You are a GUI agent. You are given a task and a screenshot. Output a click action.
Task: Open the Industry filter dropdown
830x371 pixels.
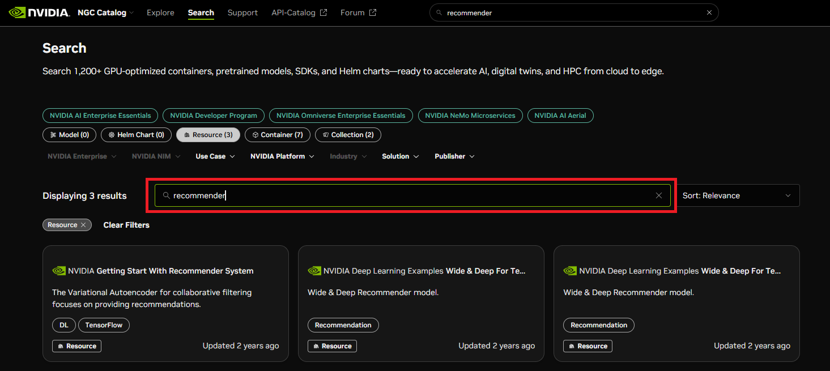coord(348,156)
